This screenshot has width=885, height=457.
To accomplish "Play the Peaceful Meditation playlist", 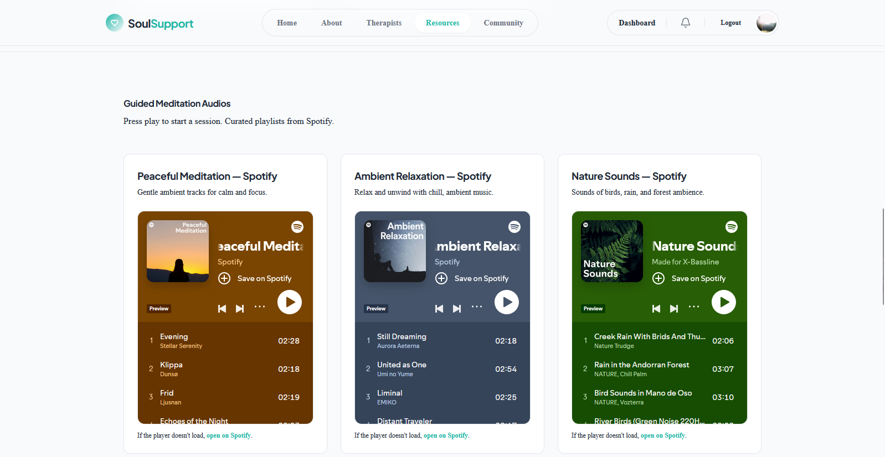I will (290, 302).
